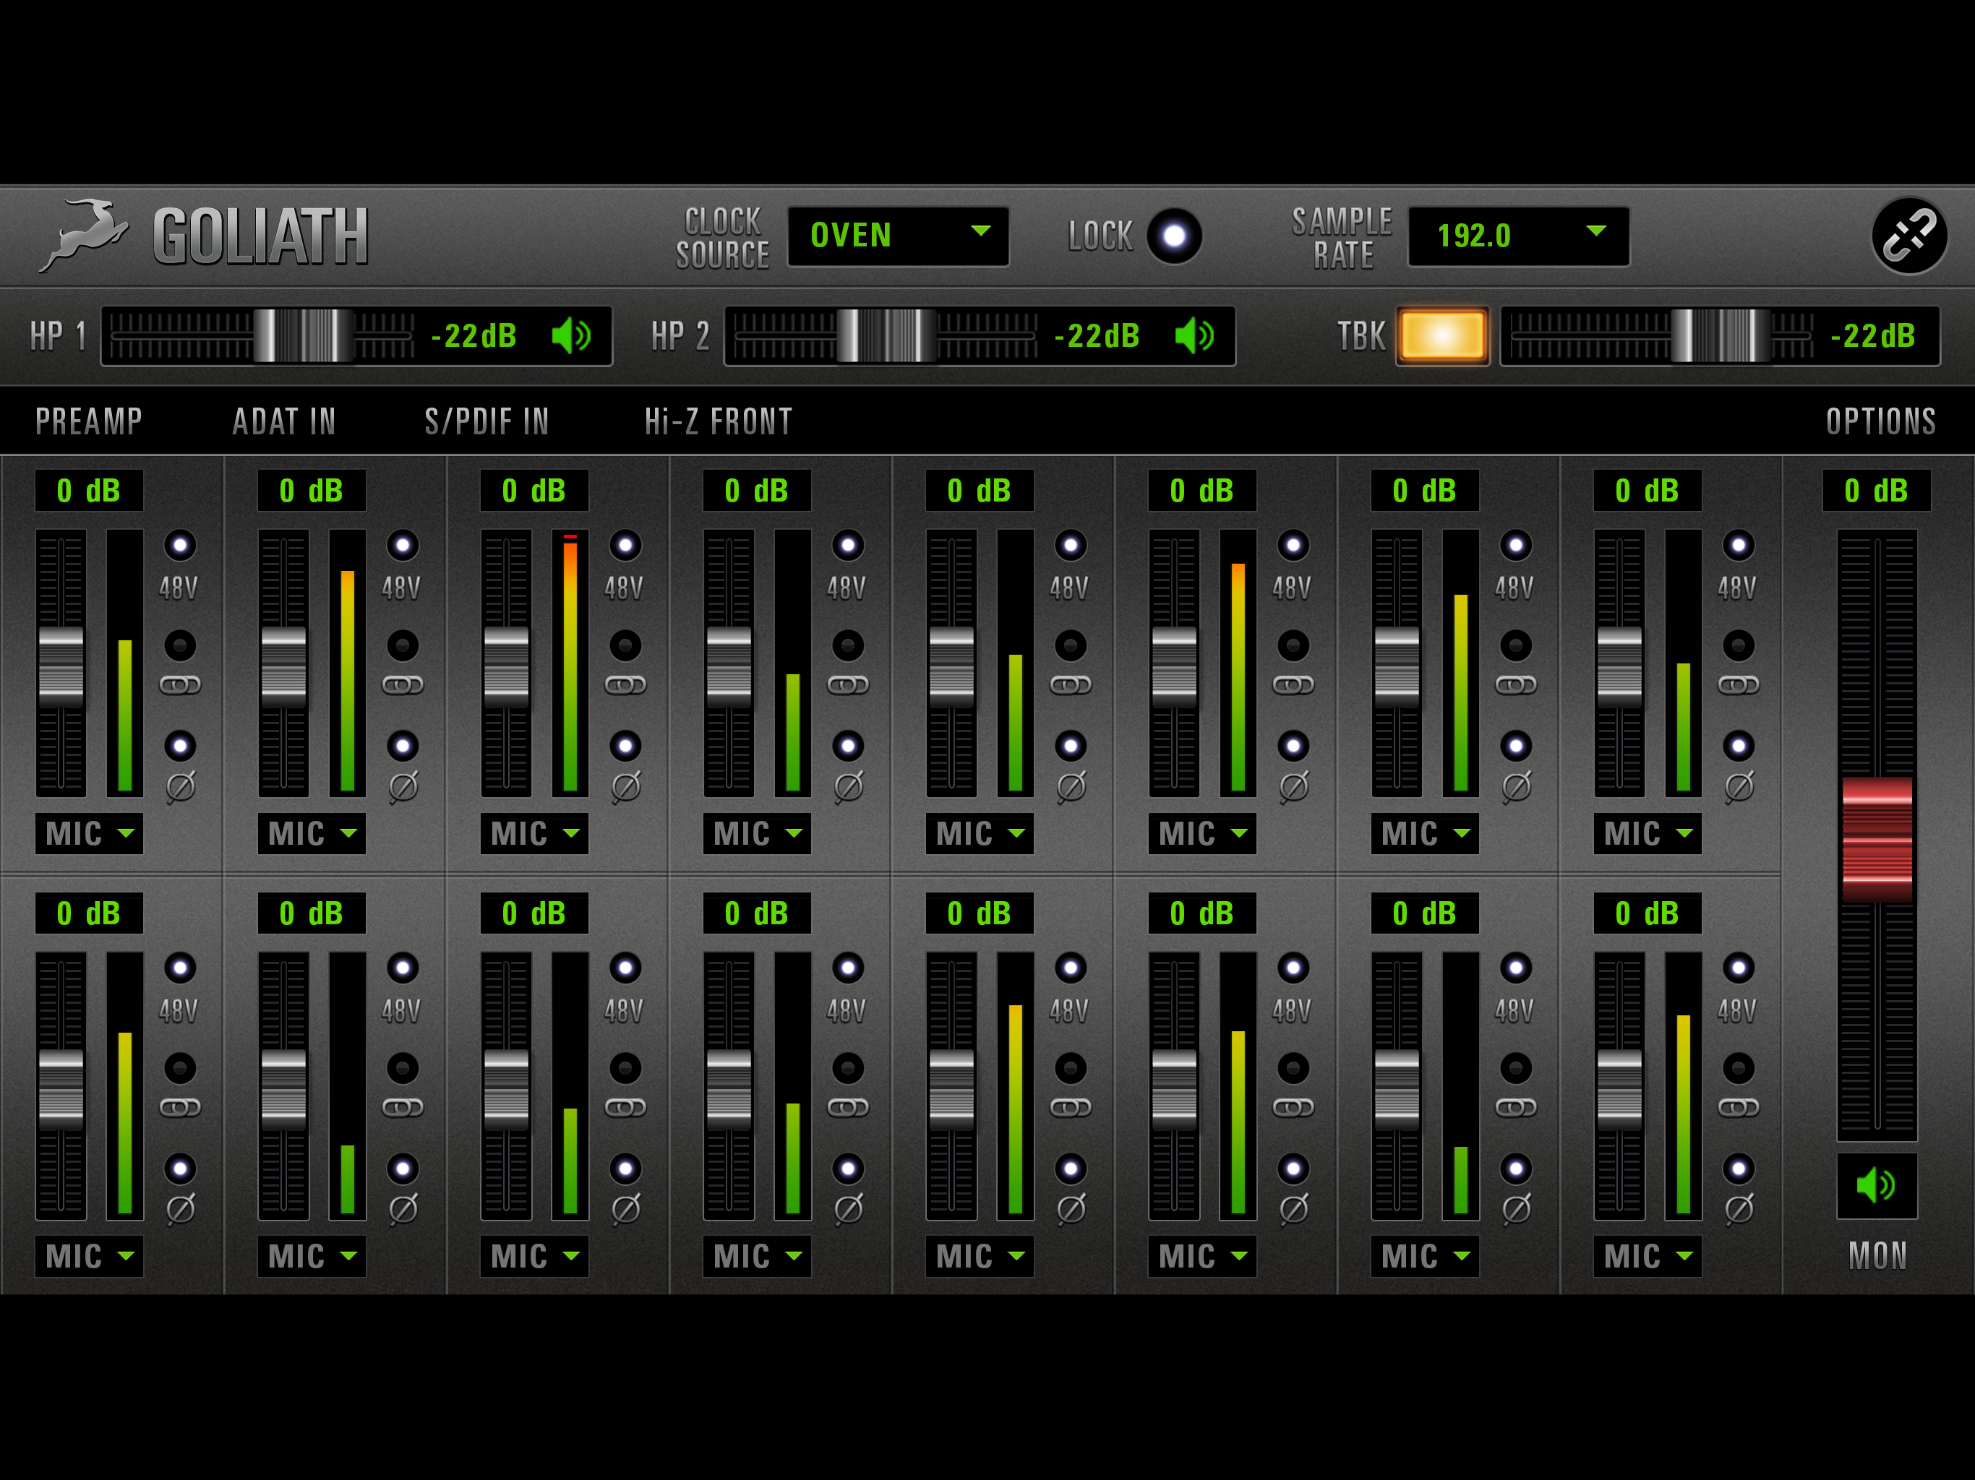Open the Clock Source OVEN dropdown
Viewport: 1975px width, 1480px height.
pos(898,236)
